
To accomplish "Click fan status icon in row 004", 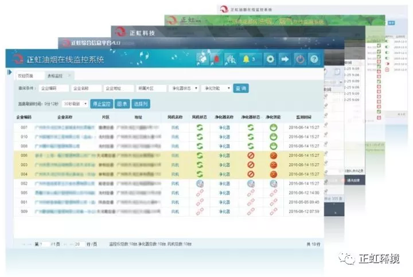I will click(x=200, y=174).
